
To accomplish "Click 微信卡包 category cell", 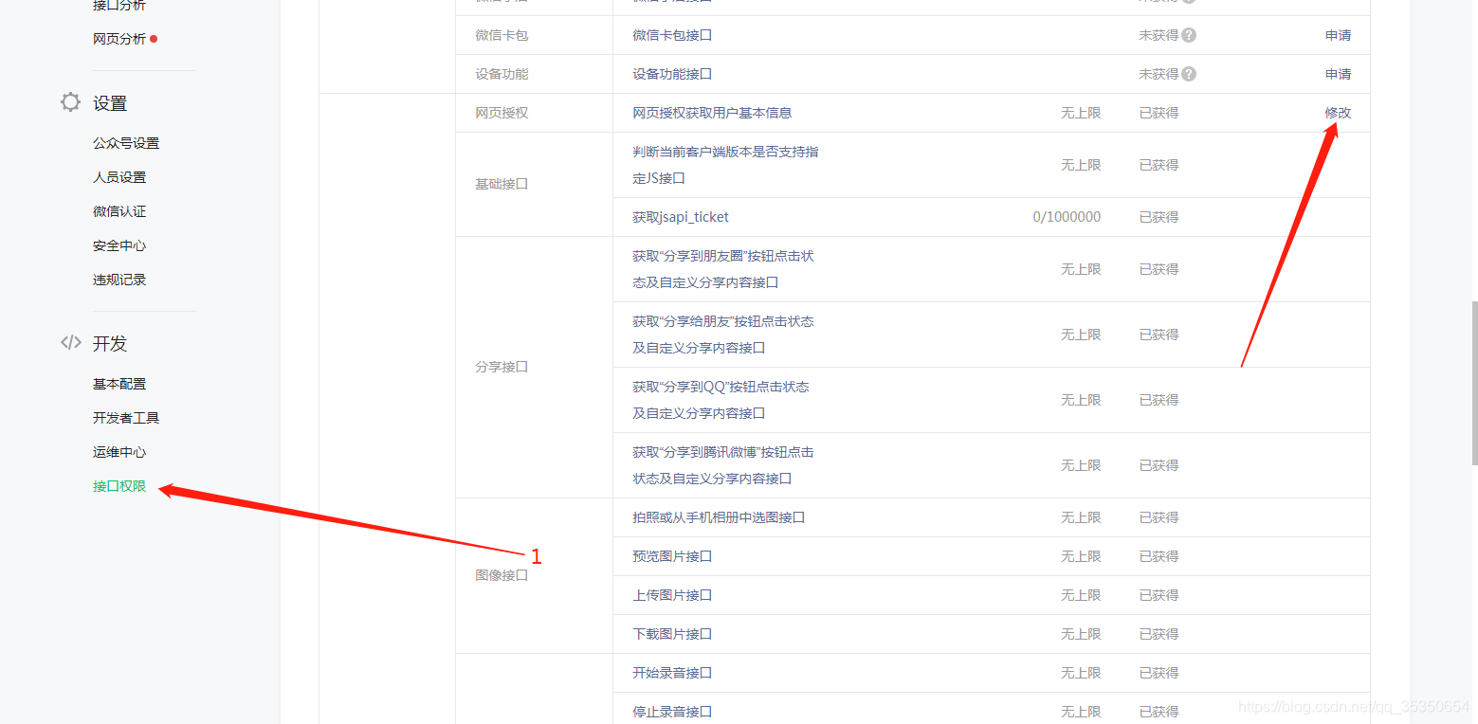I will (x=502, y=35).
